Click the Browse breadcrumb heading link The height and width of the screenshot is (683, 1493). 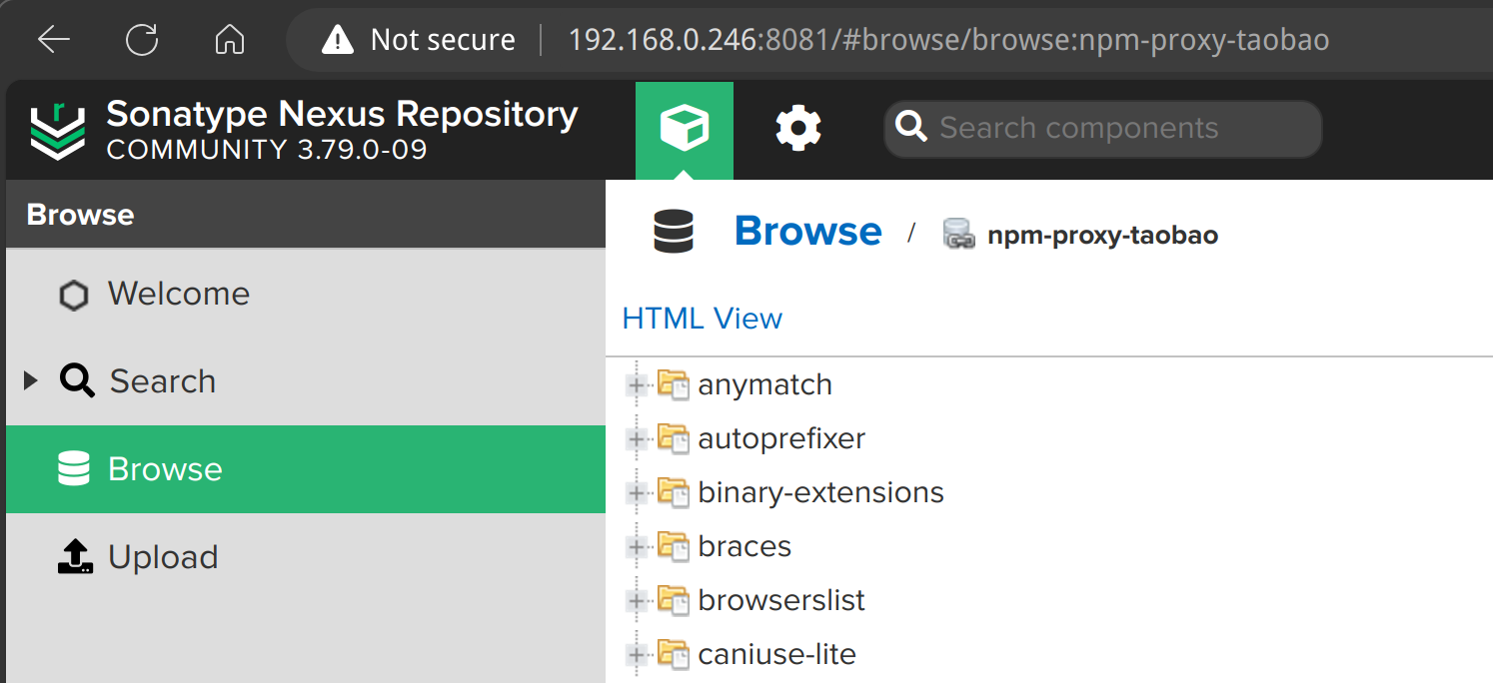(807, 232)
